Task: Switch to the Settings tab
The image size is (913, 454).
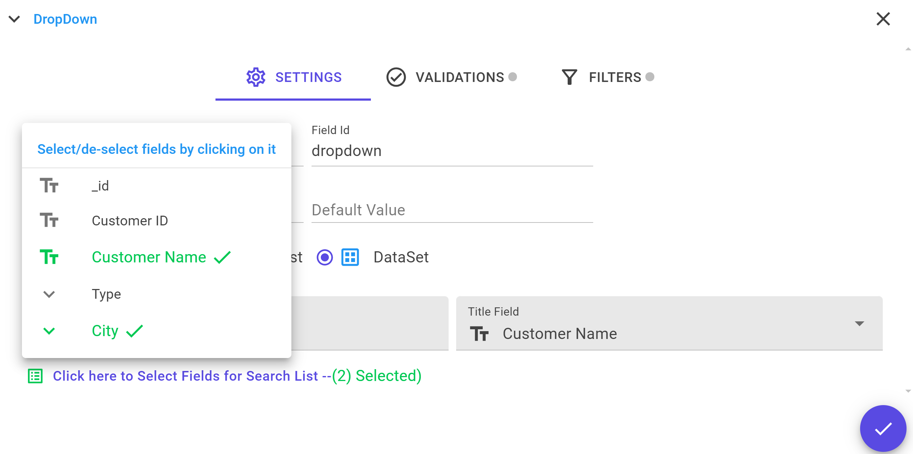Action: [293, 77]
